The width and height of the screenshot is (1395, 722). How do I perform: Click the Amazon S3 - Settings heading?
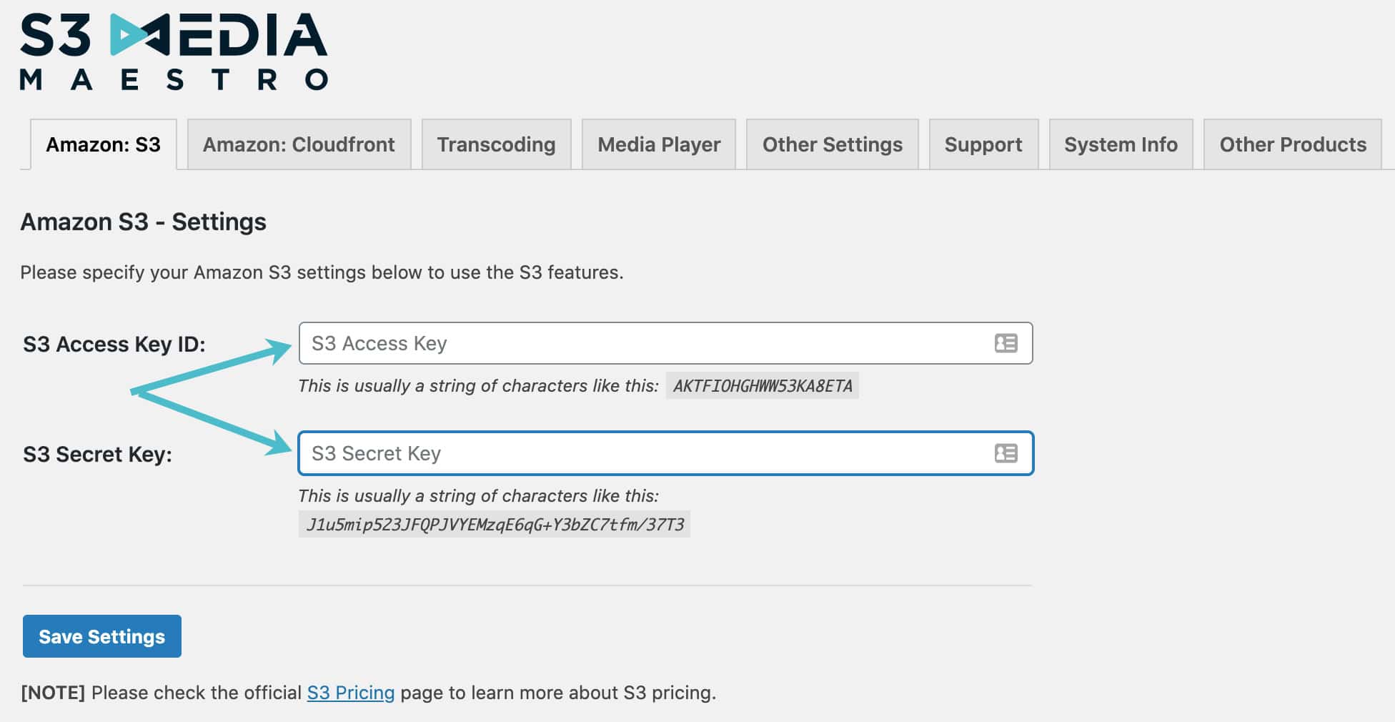click(143, 222)
